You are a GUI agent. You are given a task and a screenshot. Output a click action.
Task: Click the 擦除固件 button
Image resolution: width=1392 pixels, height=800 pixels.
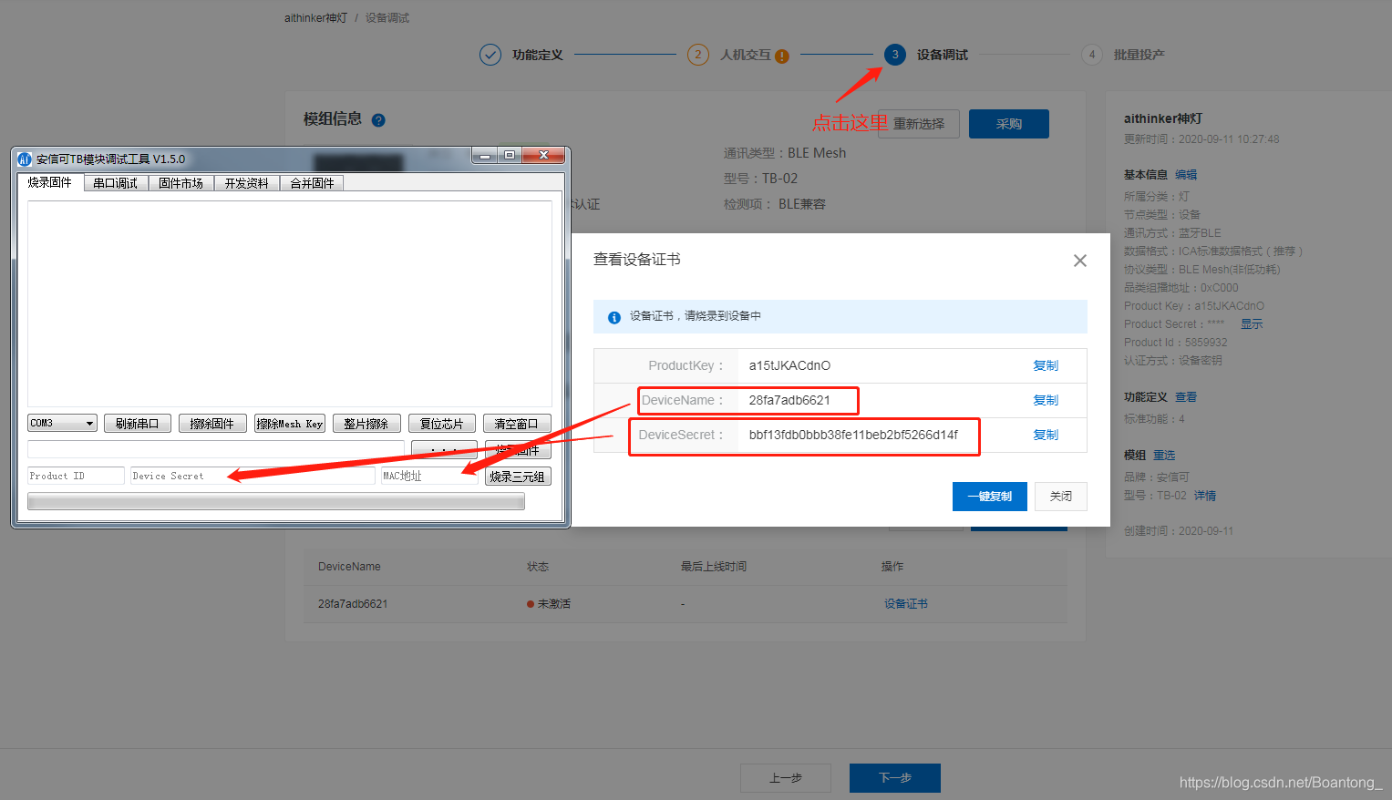(x=212, y=424)
